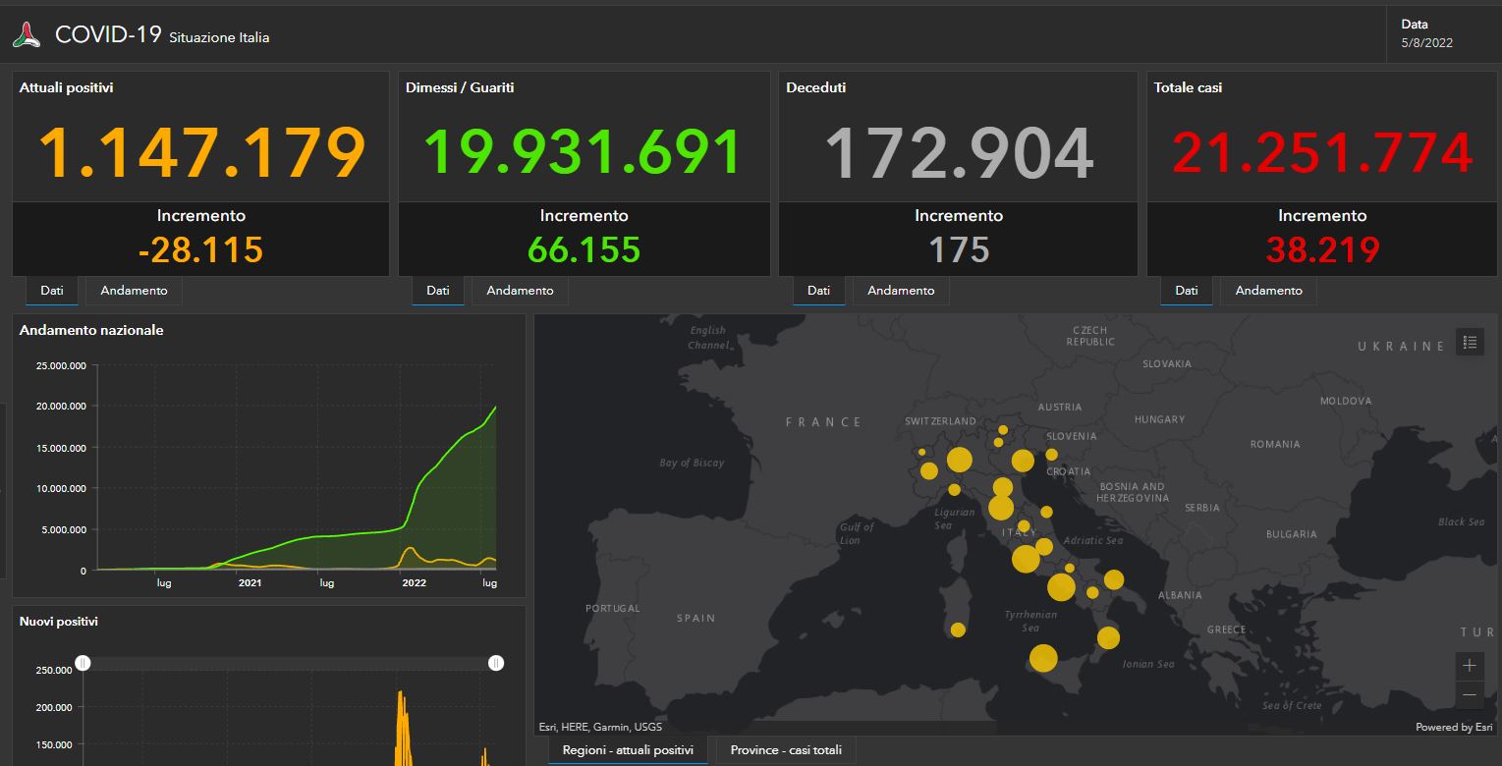Click the Andamento nazionale chart title
The width and height of the screenshot is (1502, 766).
click(91, 330)
